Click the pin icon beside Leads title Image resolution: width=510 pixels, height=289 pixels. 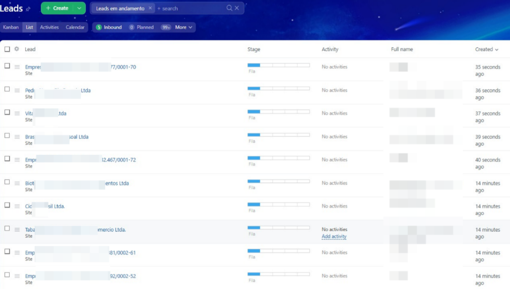28,9
